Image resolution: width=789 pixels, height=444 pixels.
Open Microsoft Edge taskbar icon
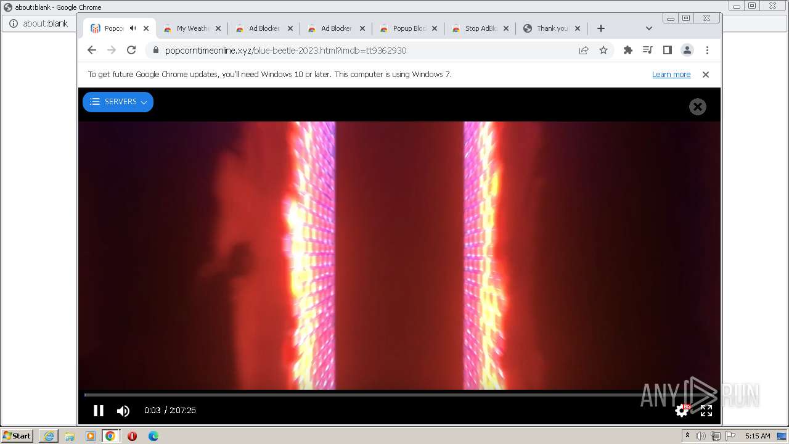153,436
